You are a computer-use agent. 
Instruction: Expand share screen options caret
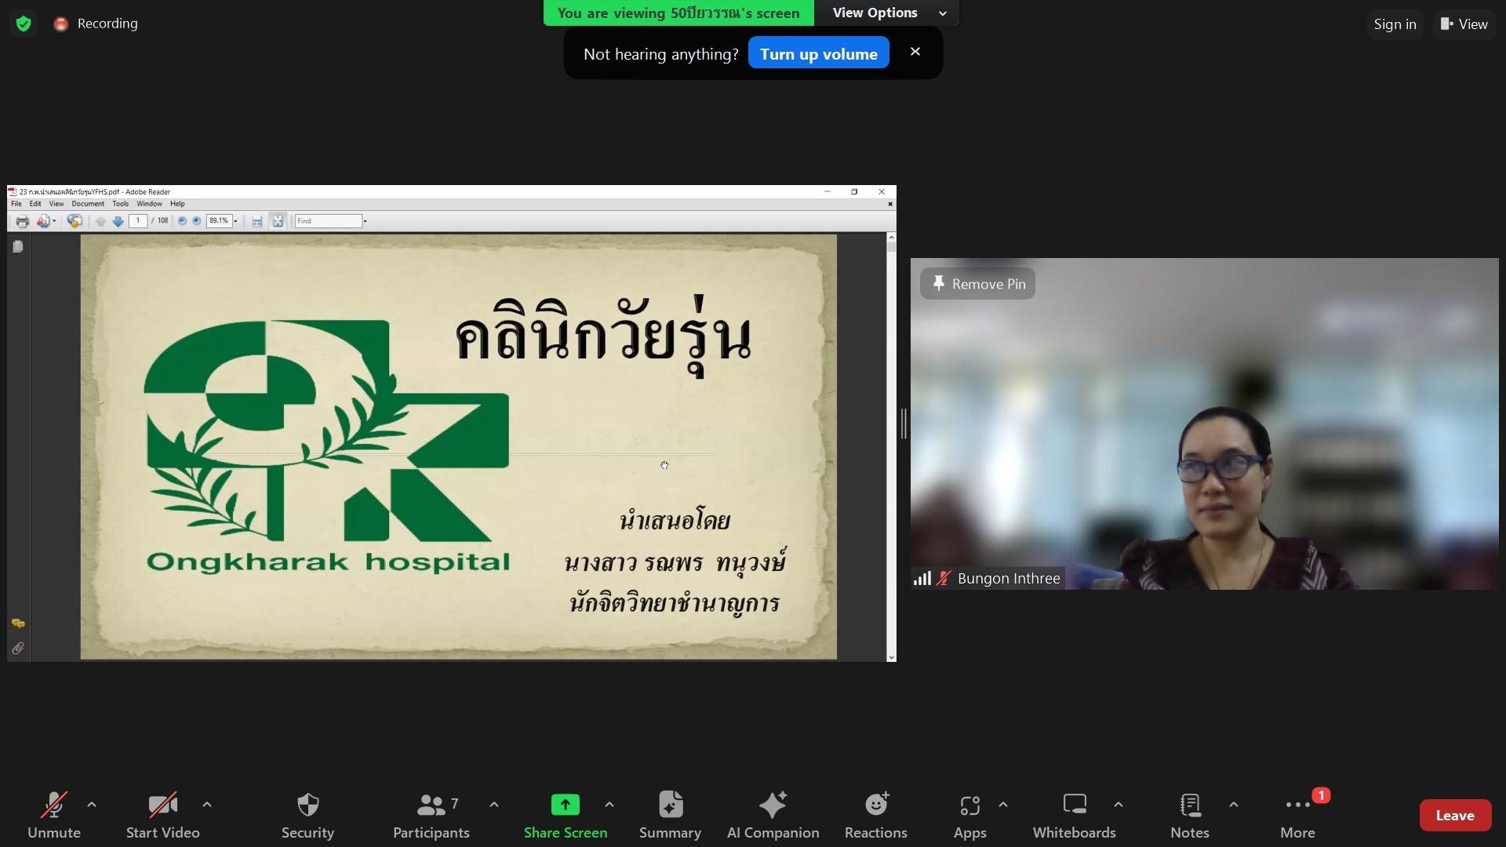click(609, 805)
